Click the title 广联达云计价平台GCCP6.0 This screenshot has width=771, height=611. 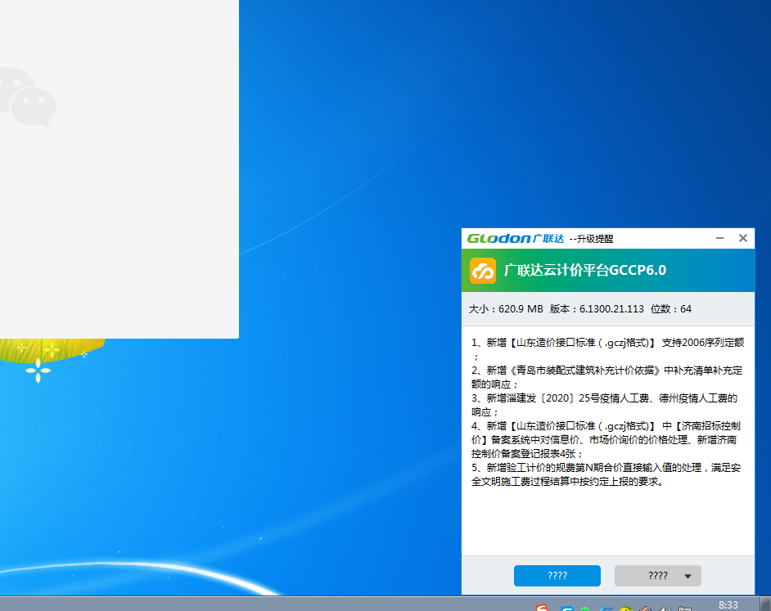coord(585,271)
